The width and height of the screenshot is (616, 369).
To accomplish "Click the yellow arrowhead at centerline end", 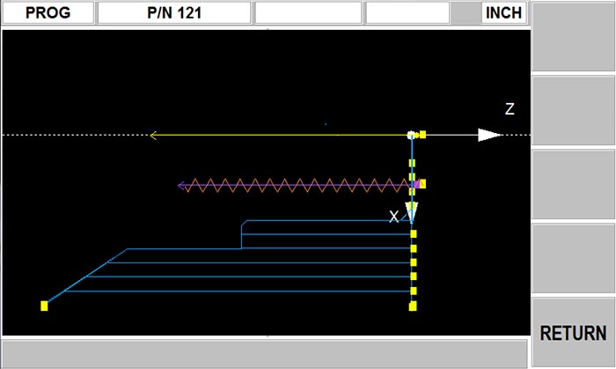I will [x=154, y=135].
